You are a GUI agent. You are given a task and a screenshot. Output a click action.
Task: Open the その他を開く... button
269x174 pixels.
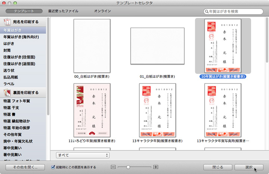(25, 167)
